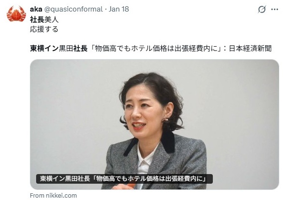Click the quoted 物価高でもホテル価格は出張経費内に headline text
The width and height of the screenshot is (287, 201).
pos(157,49)
